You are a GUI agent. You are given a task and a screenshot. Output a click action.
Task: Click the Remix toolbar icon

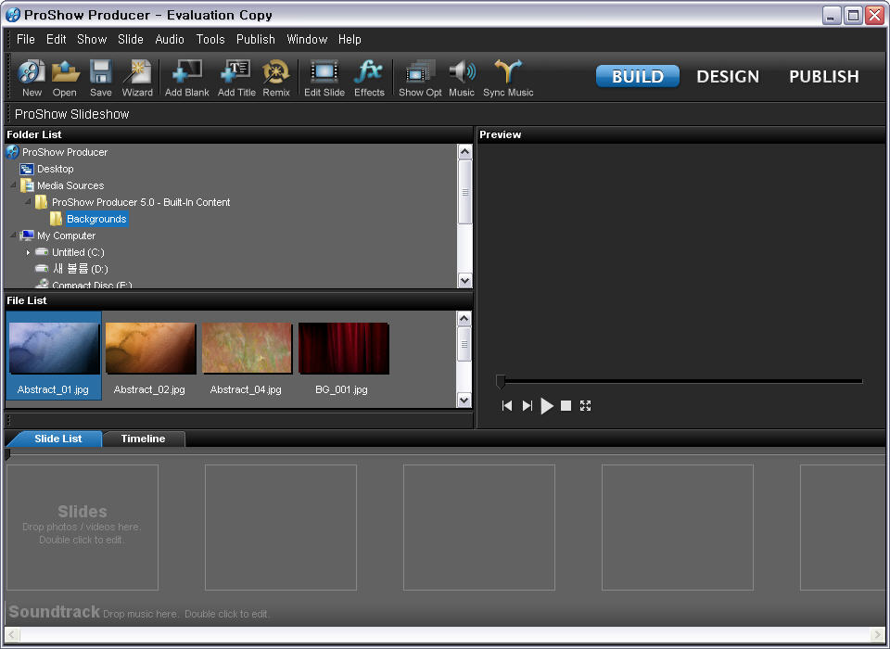coord(276,78)
